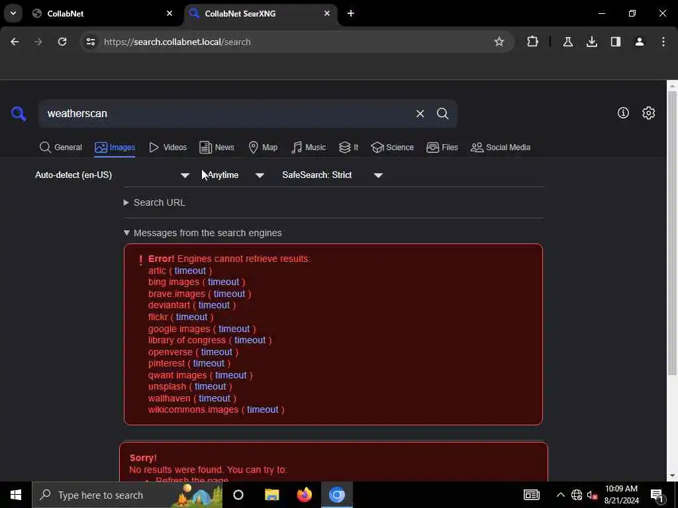The height and width of the screenshot is (508, 678).
Task: Click timeout link for openverse
Action: [217, 352]
